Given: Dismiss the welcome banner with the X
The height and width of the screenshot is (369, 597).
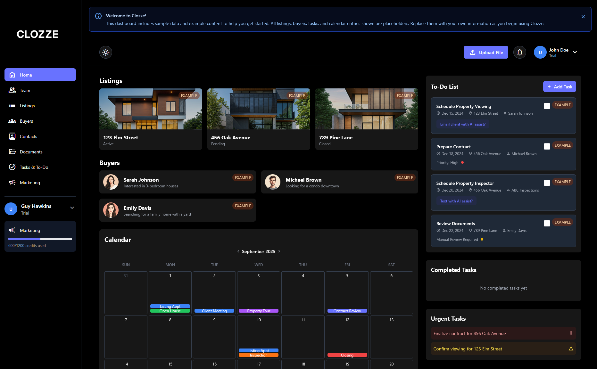Looking at the screenshot, I should (x=583, y=17).
